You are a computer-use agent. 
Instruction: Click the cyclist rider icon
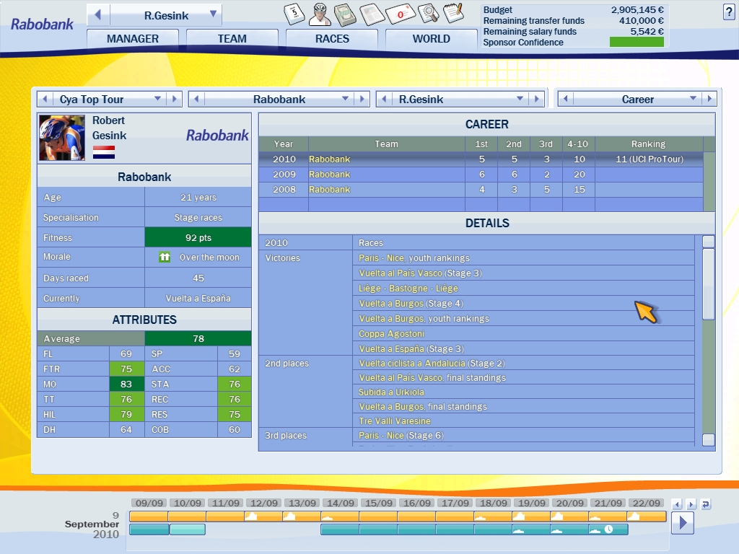pyautogui.click(x=320, y=13)
